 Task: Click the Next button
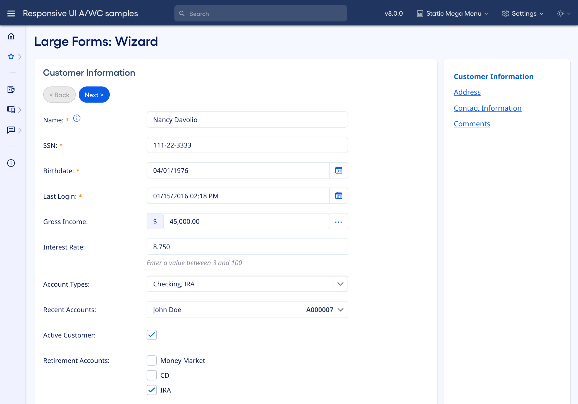pyautogui.click(x=94, y=94)
